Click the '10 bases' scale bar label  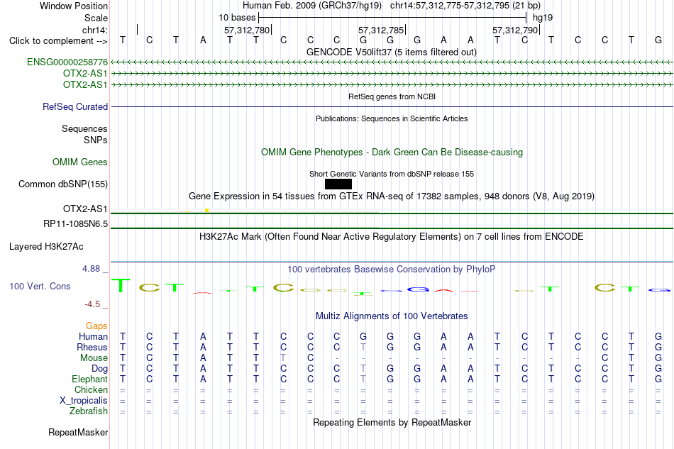[x=237, y=18]
